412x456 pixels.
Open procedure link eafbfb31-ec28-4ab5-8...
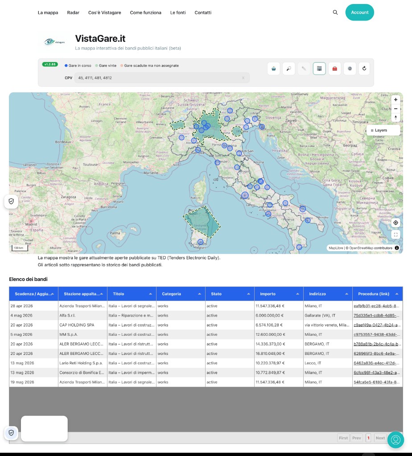click(x=376, y=306)
